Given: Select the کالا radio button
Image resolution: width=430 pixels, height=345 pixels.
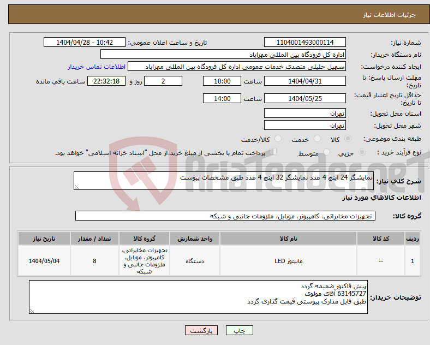Looking at the screenshot, I should click(348, 139).
